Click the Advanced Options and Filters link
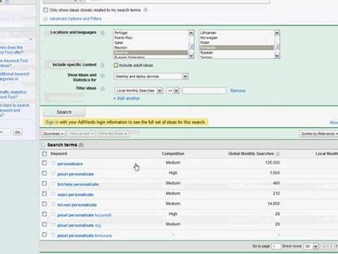The image size is (338, 254). pos(75,19)
